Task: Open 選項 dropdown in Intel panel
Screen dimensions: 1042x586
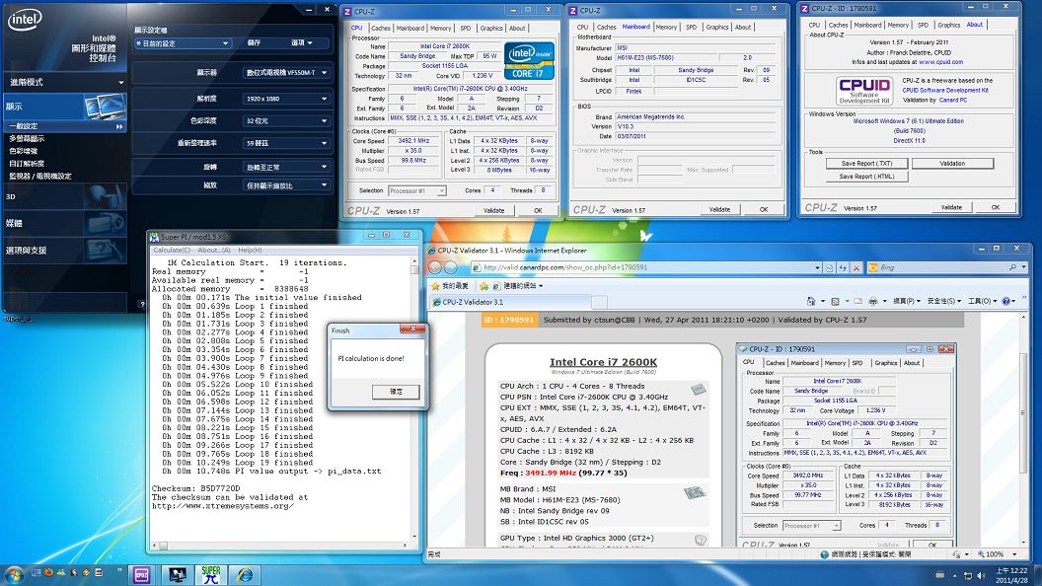Action: [x=301, y=42]
